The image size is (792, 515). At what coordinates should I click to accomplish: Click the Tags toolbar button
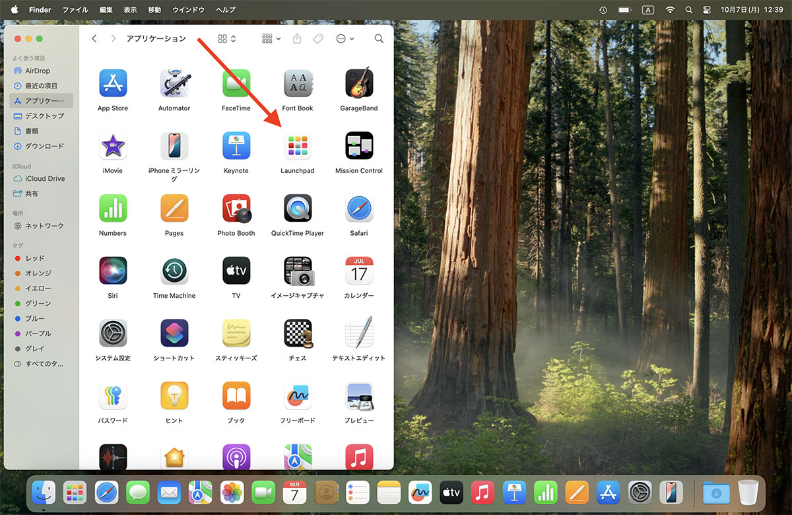[318, 39]
